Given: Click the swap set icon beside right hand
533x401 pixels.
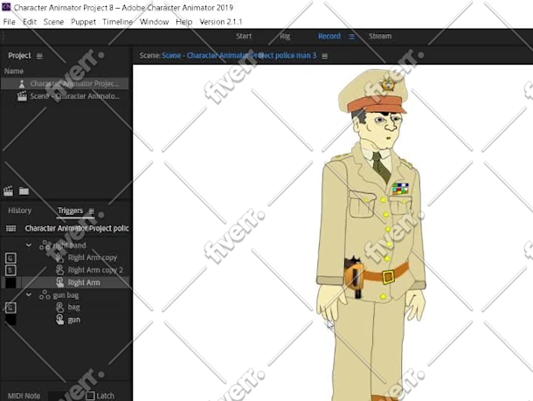Looking at the screenshot, I should [x=45, y=245].
